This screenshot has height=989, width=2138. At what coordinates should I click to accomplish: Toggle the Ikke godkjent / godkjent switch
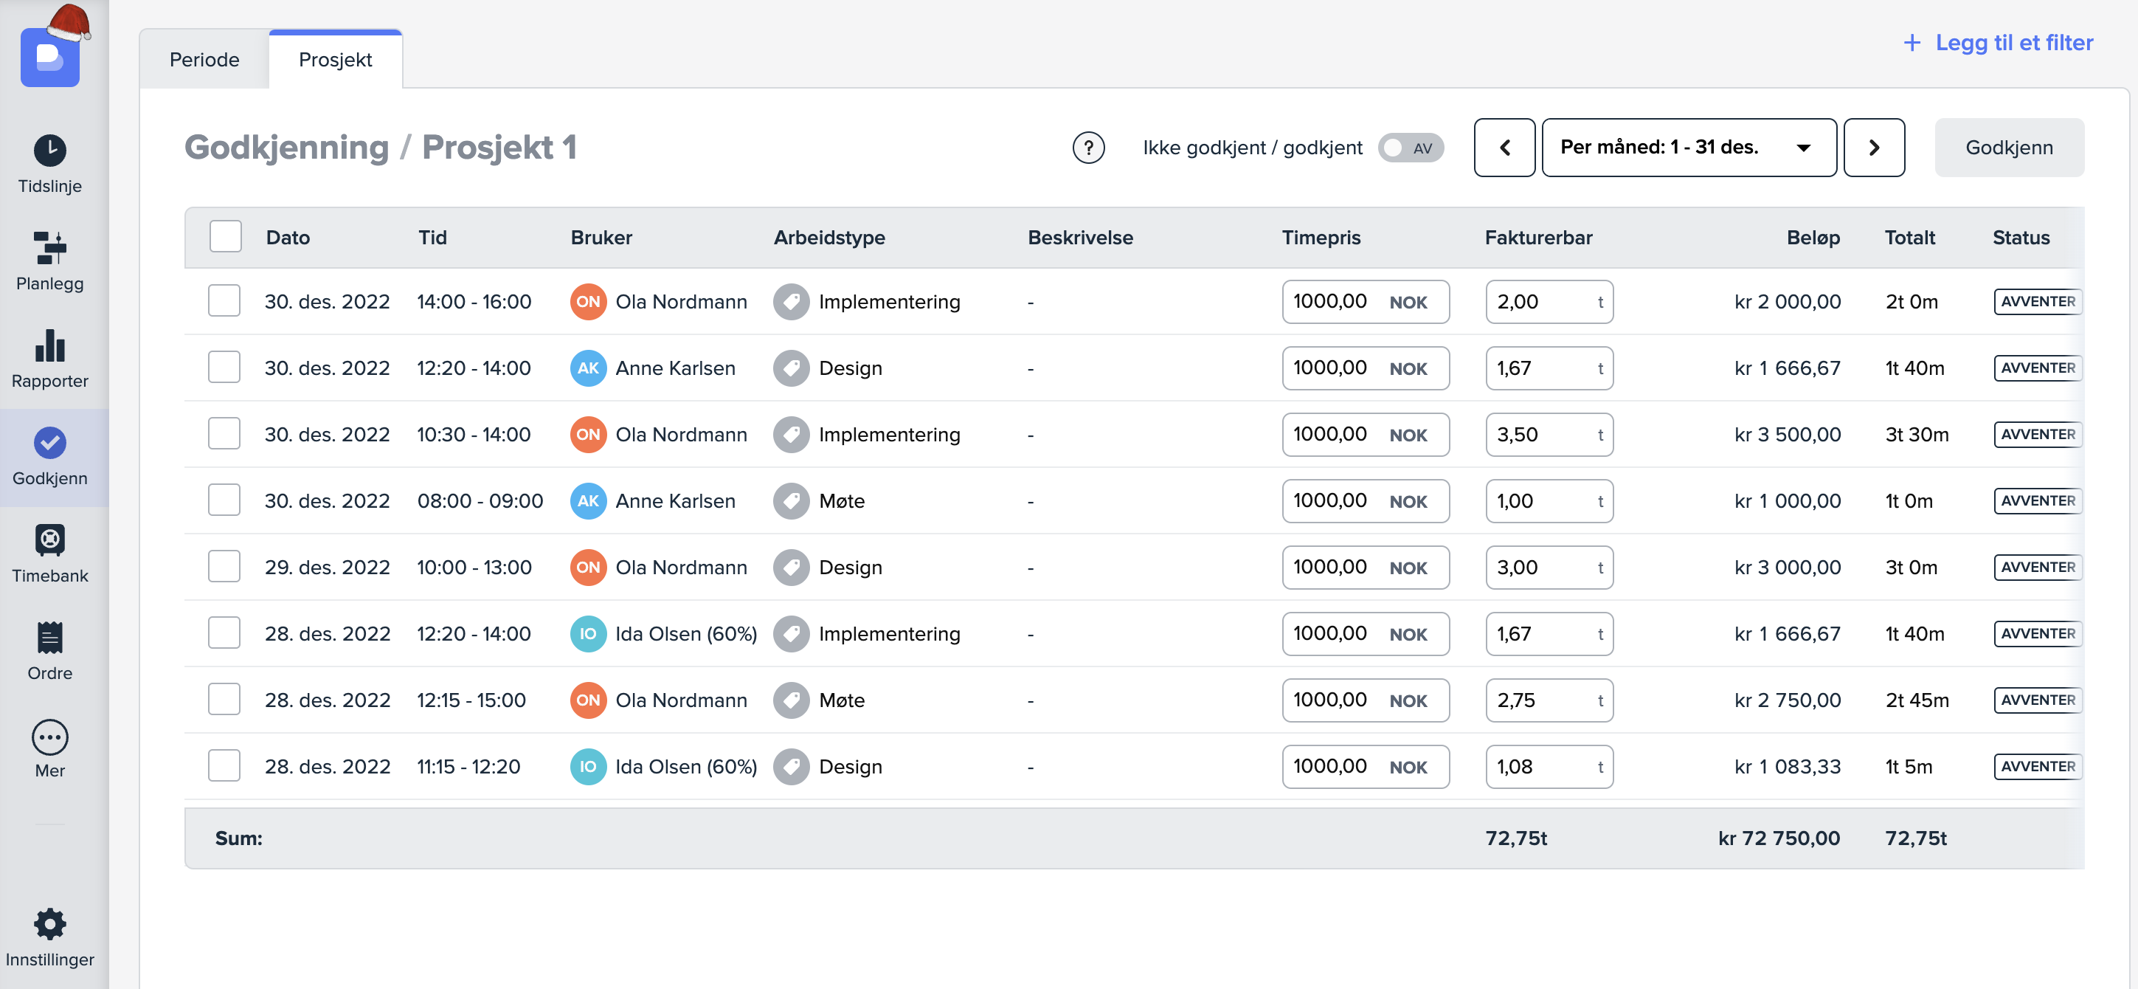pyautogui.click(x=1410, y=148)
